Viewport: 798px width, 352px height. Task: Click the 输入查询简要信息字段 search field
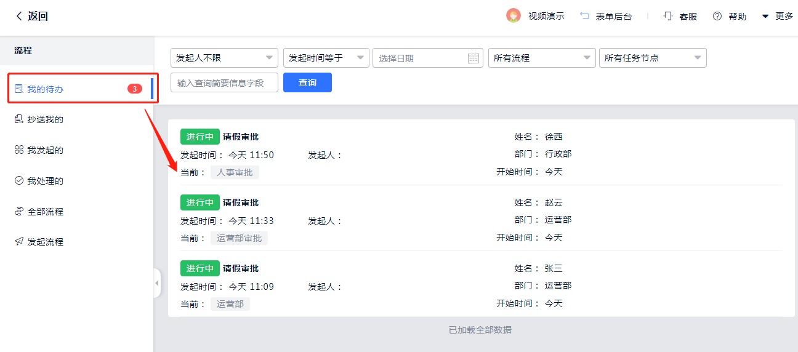[x=224, y=82]
